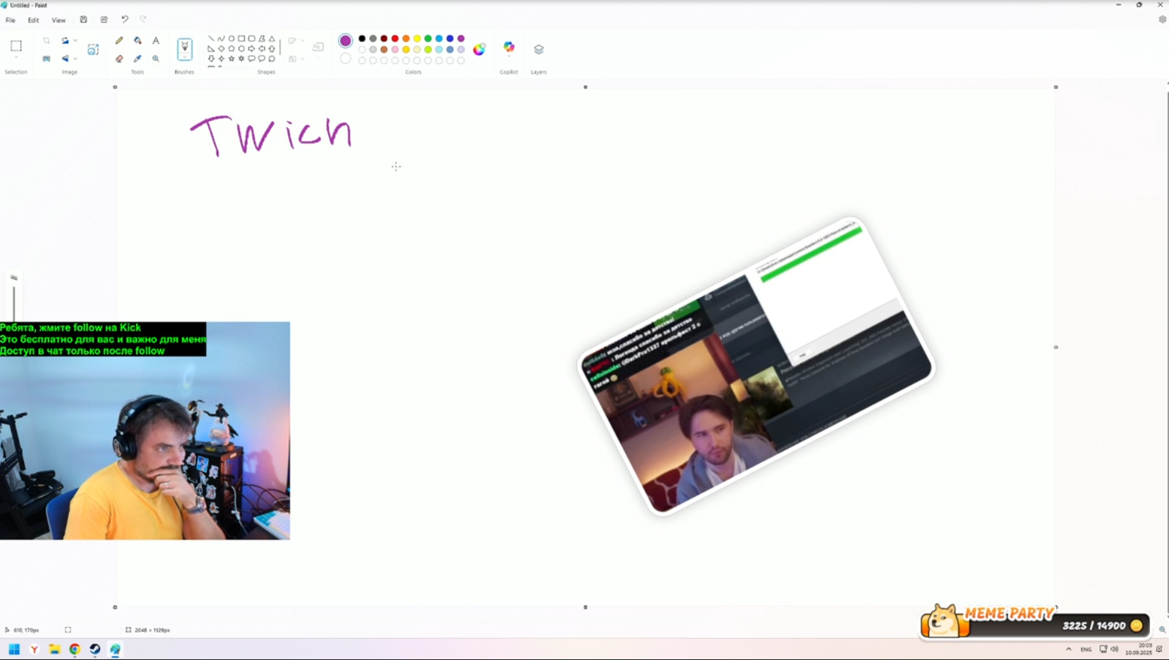Select the Color 2 secondary swatch
This screenshot has width=1169, height=660.
coord(346,59)
